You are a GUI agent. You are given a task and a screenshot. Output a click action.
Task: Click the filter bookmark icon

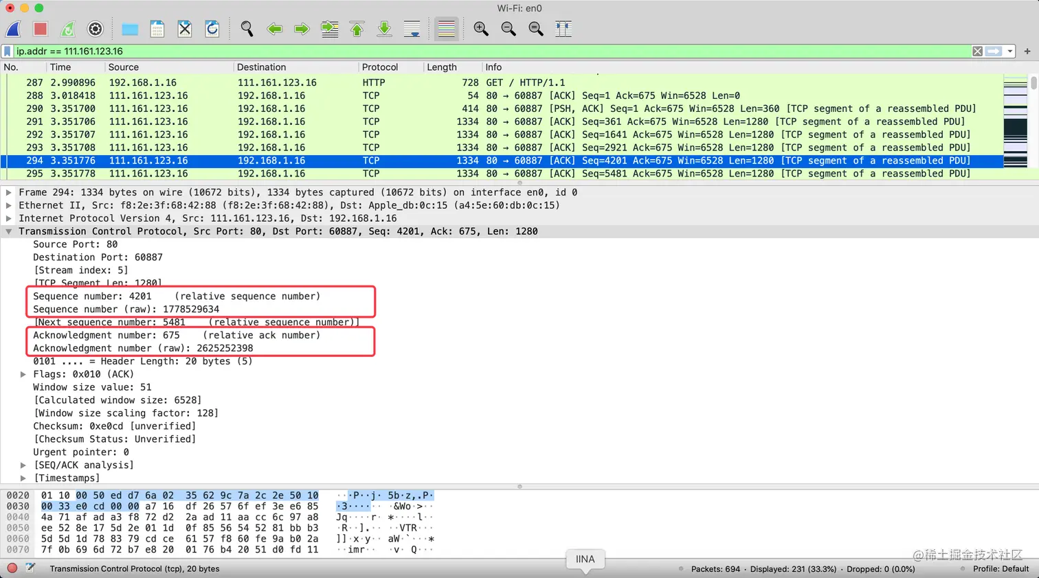coord(8,51)
